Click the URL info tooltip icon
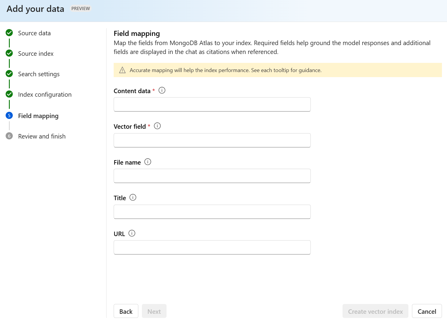 [132, 233]
